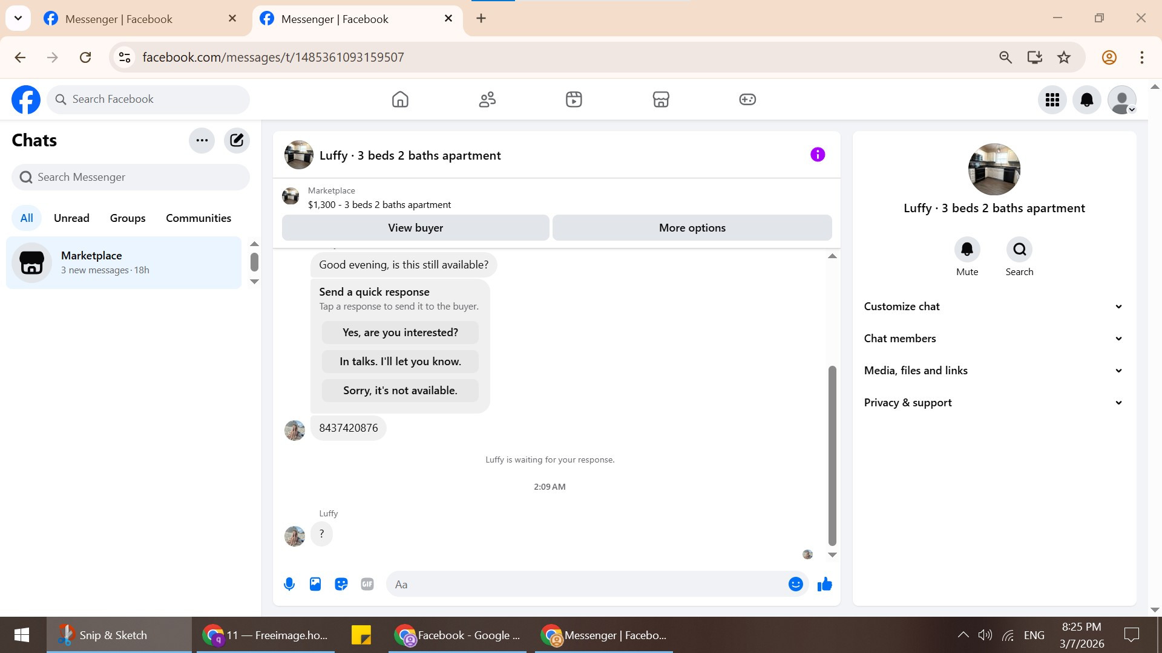Screen dimensions: 1162x653
Task: Open Sticky Notes from taskbar
Action: [361, 635]
